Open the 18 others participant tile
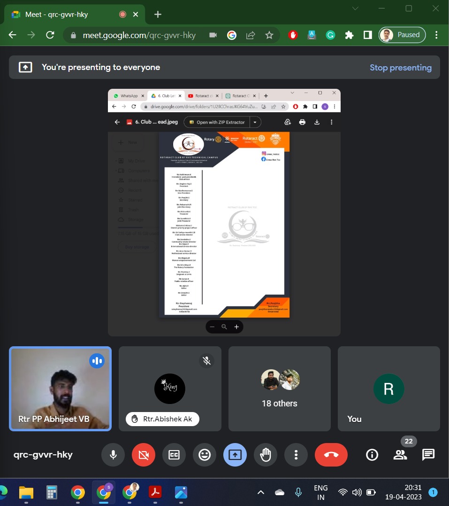 (x=279, y=389)
